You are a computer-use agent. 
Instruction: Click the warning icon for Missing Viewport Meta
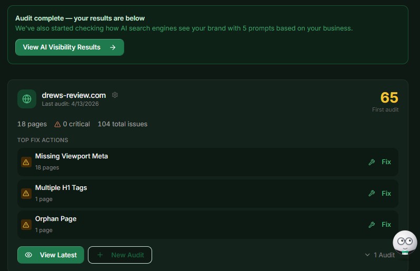tap(26, 162)
